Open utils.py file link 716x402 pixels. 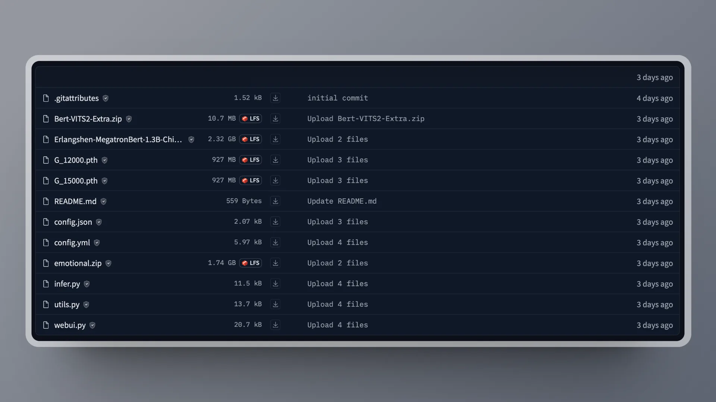pos(67,304)
